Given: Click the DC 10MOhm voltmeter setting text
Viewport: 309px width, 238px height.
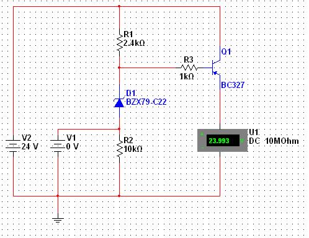Looking at the screenshot, I should pos(274,141).
